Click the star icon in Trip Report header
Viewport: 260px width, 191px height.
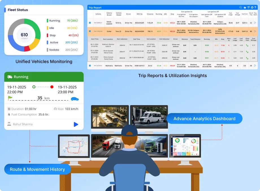(244, 7)
